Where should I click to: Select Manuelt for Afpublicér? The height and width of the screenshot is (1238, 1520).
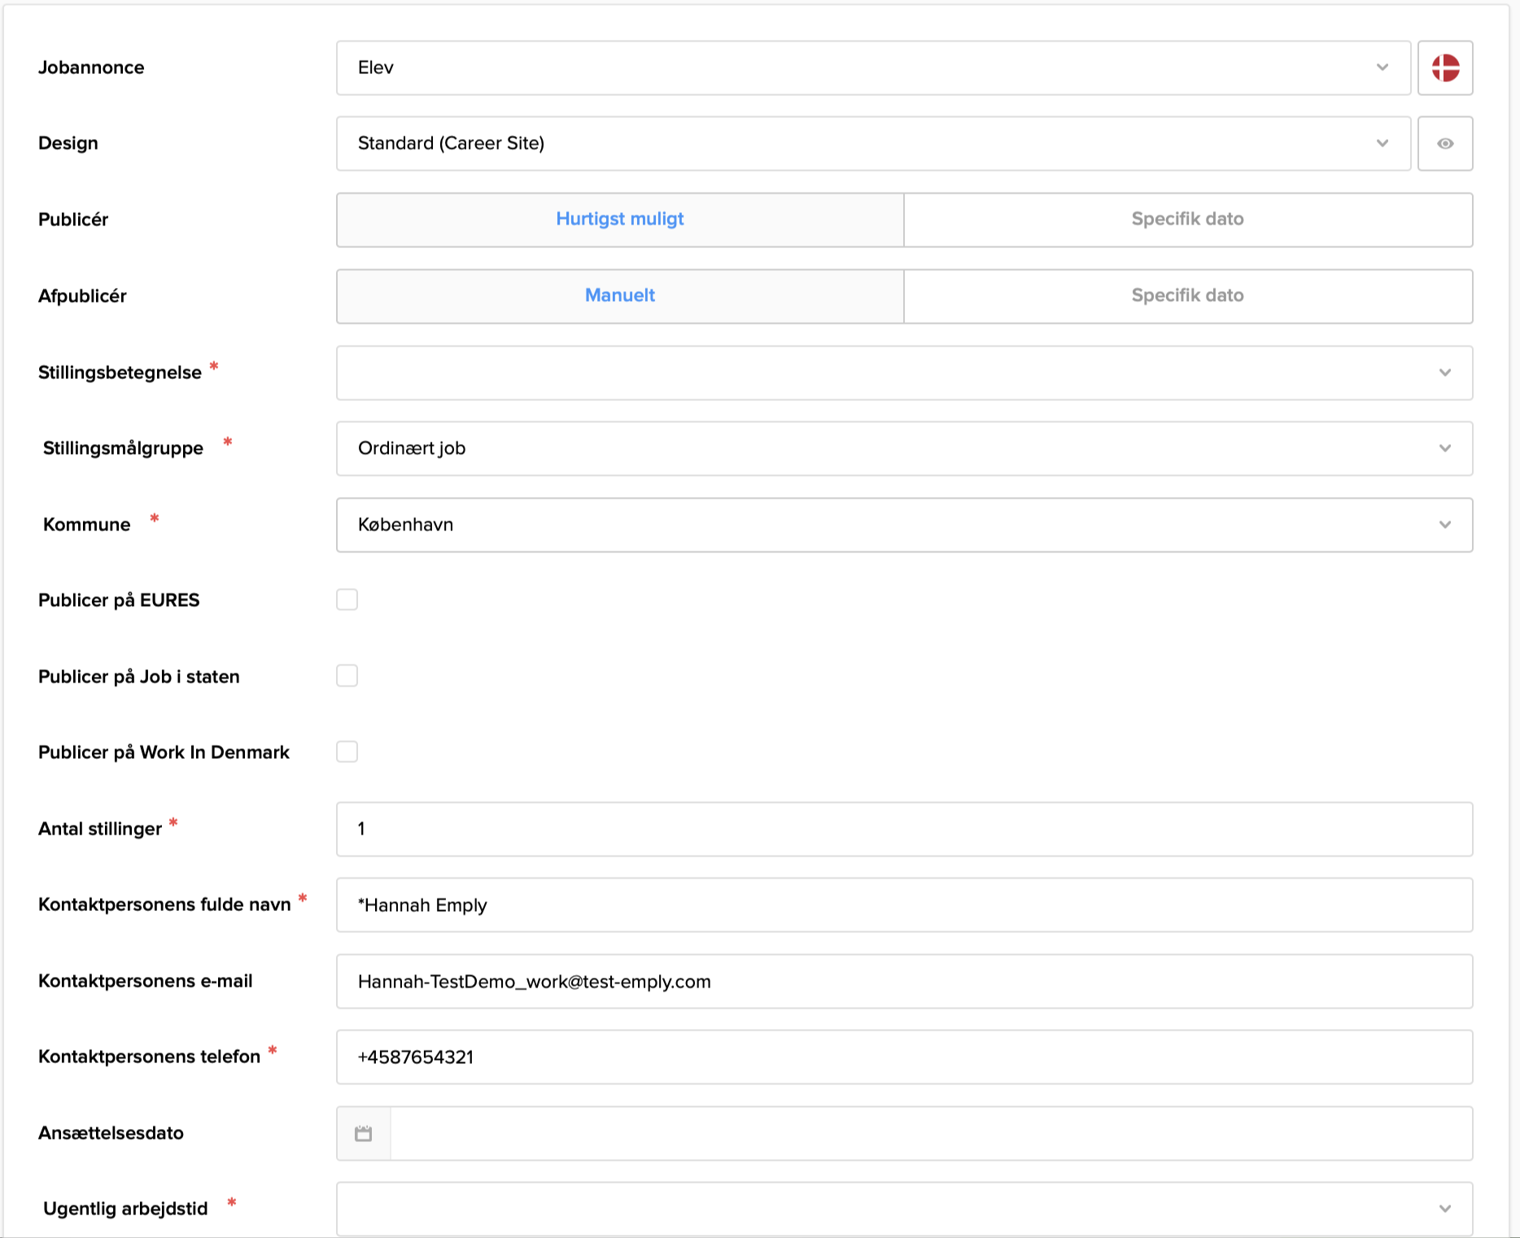(620, 296)
